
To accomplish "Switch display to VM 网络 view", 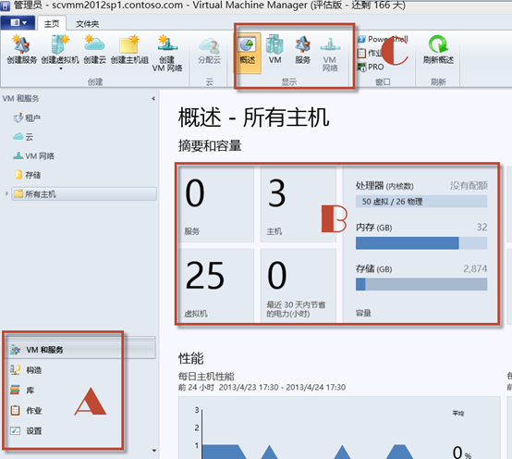I will pos(330,54).
